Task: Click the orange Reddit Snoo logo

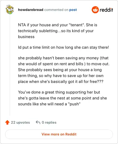Action: coord(95,10)
